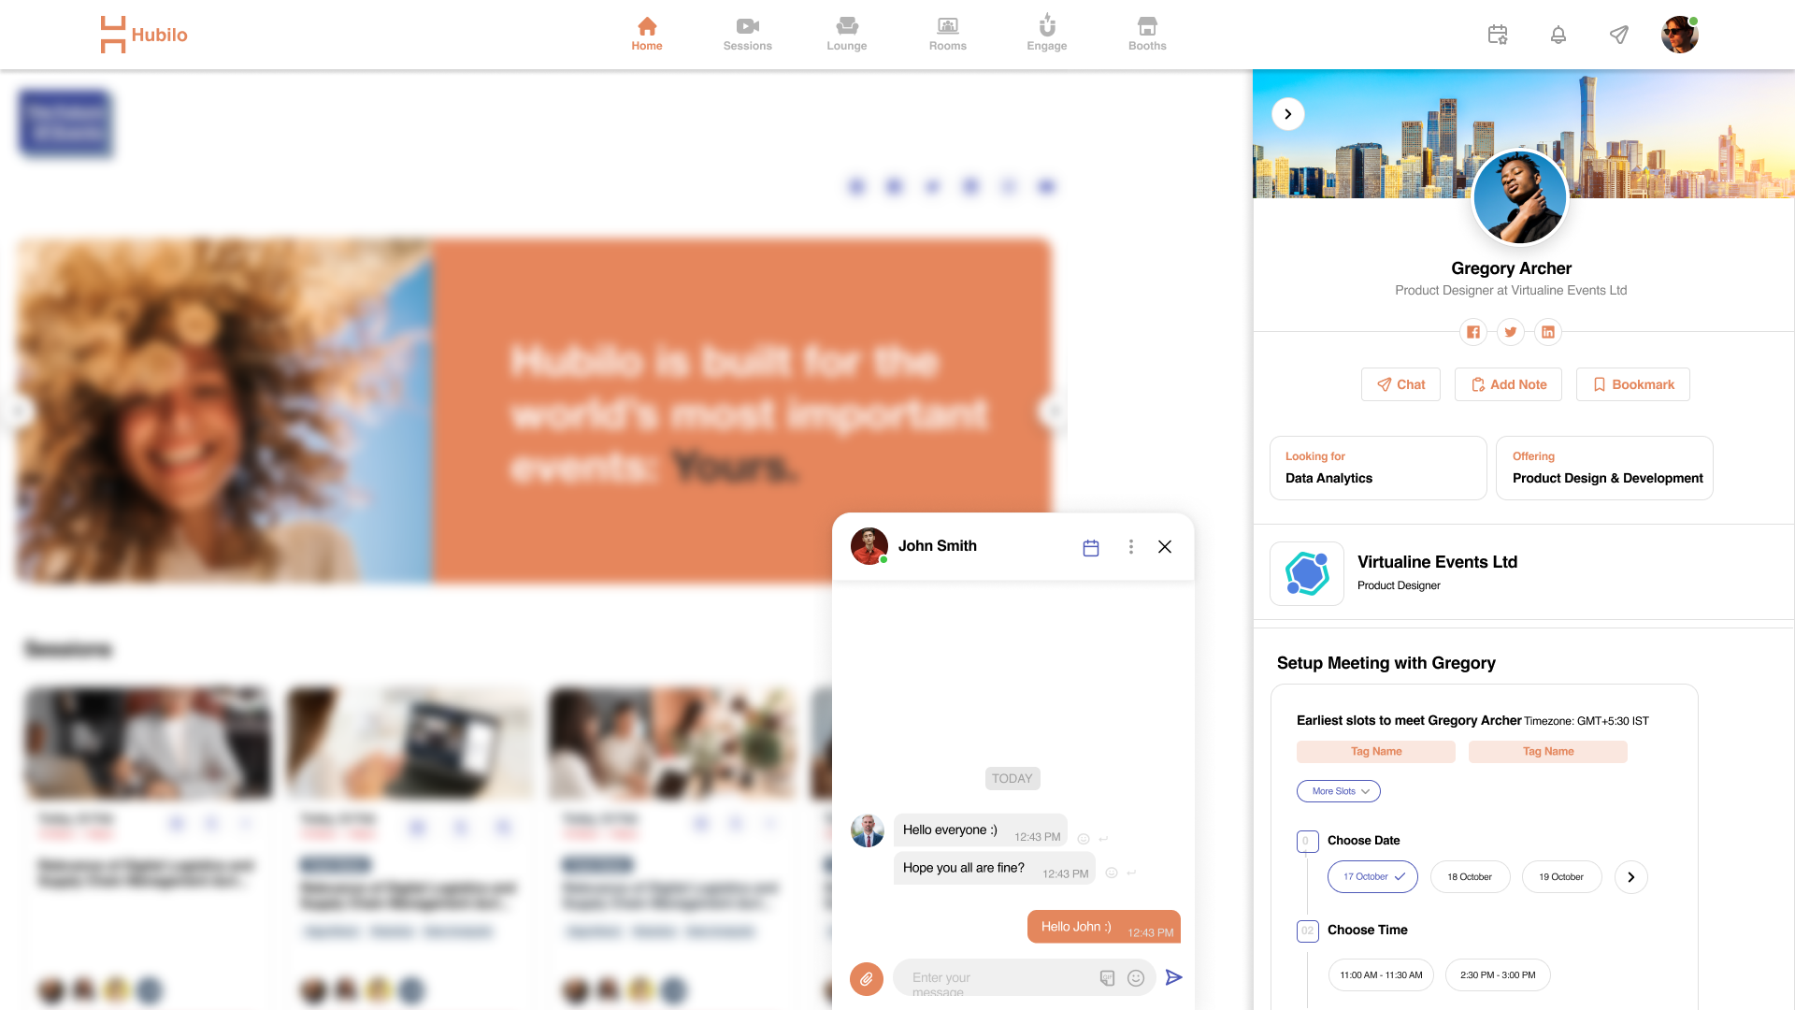This screenshot has width=1795, height=1010.
Task: Select the 17 October date option
Action: point(1372,877)
